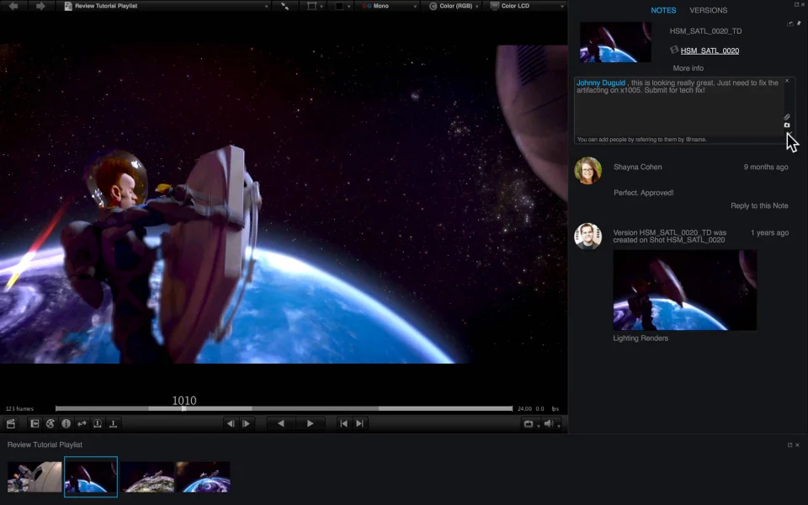808x505 pixels.
Task: Select the first playlist thumbnail with the spaceship
Action: pos(35,476)
